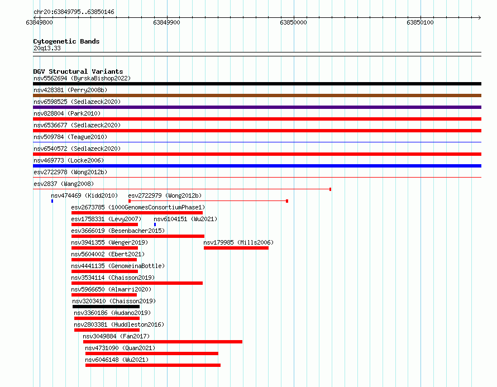Screen dimensions: 497x387
Task: Select the red nsv5966650 Almarri2020 bar
Action: point(104,295)
